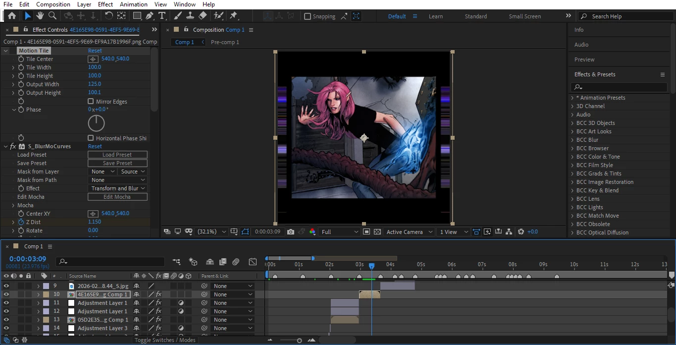The height and width of the screenshot is (345, 676).
Task: Toggle Tile Width stopwatch
Action: (x=21, y=67)
